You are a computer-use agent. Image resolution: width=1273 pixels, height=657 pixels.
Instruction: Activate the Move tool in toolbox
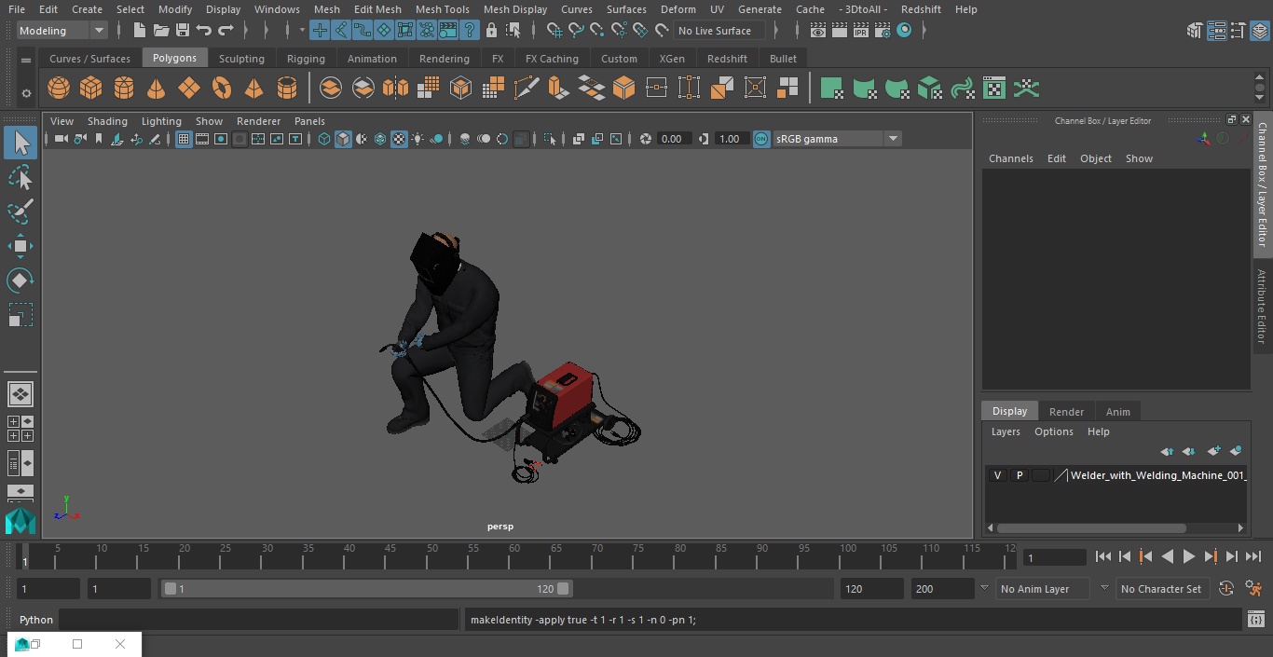click(21, 246)
